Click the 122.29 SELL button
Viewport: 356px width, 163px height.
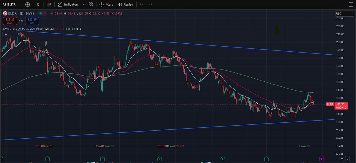click(x=10, y=21)
